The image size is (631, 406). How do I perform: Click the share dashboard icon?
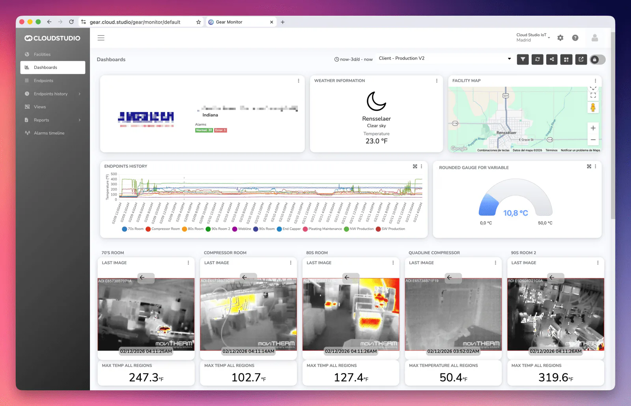point(552,60)
